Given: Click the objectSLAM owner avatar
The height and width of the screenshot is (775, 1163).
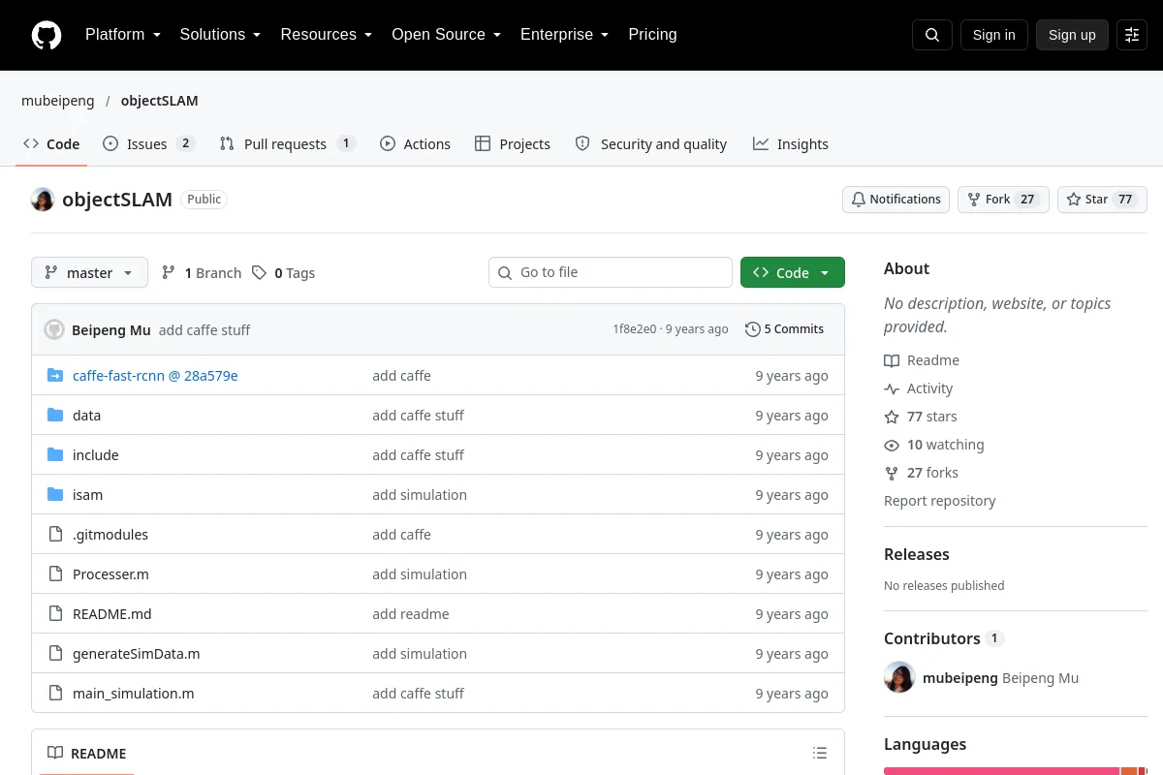Looking at the screenshot, I should click(43, 200).
